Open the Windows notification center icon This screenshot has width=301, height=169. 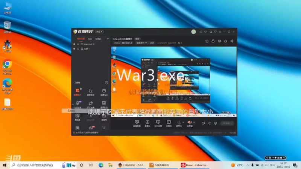tap(295, 165)
